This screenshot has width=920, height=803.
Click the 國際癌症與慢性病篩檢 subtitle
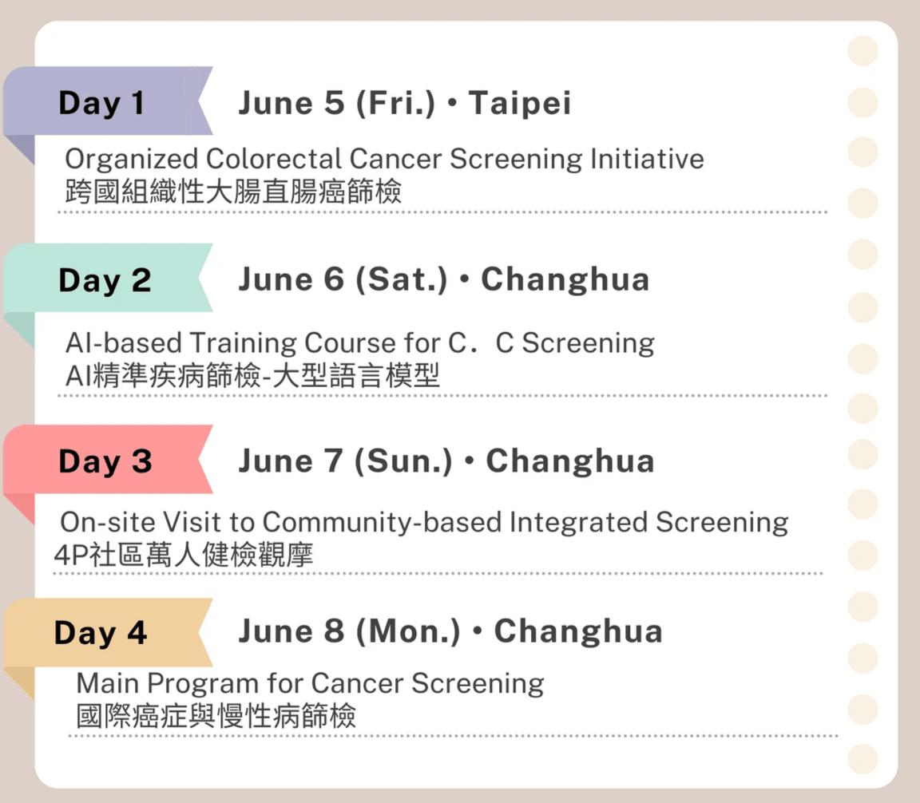click(x=216, y=715)
